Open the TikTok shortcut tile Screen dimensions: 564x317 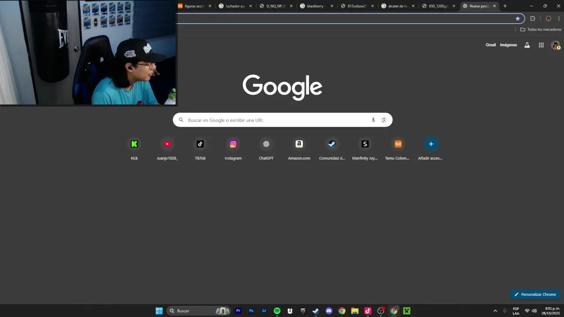[x=200, y=149]
